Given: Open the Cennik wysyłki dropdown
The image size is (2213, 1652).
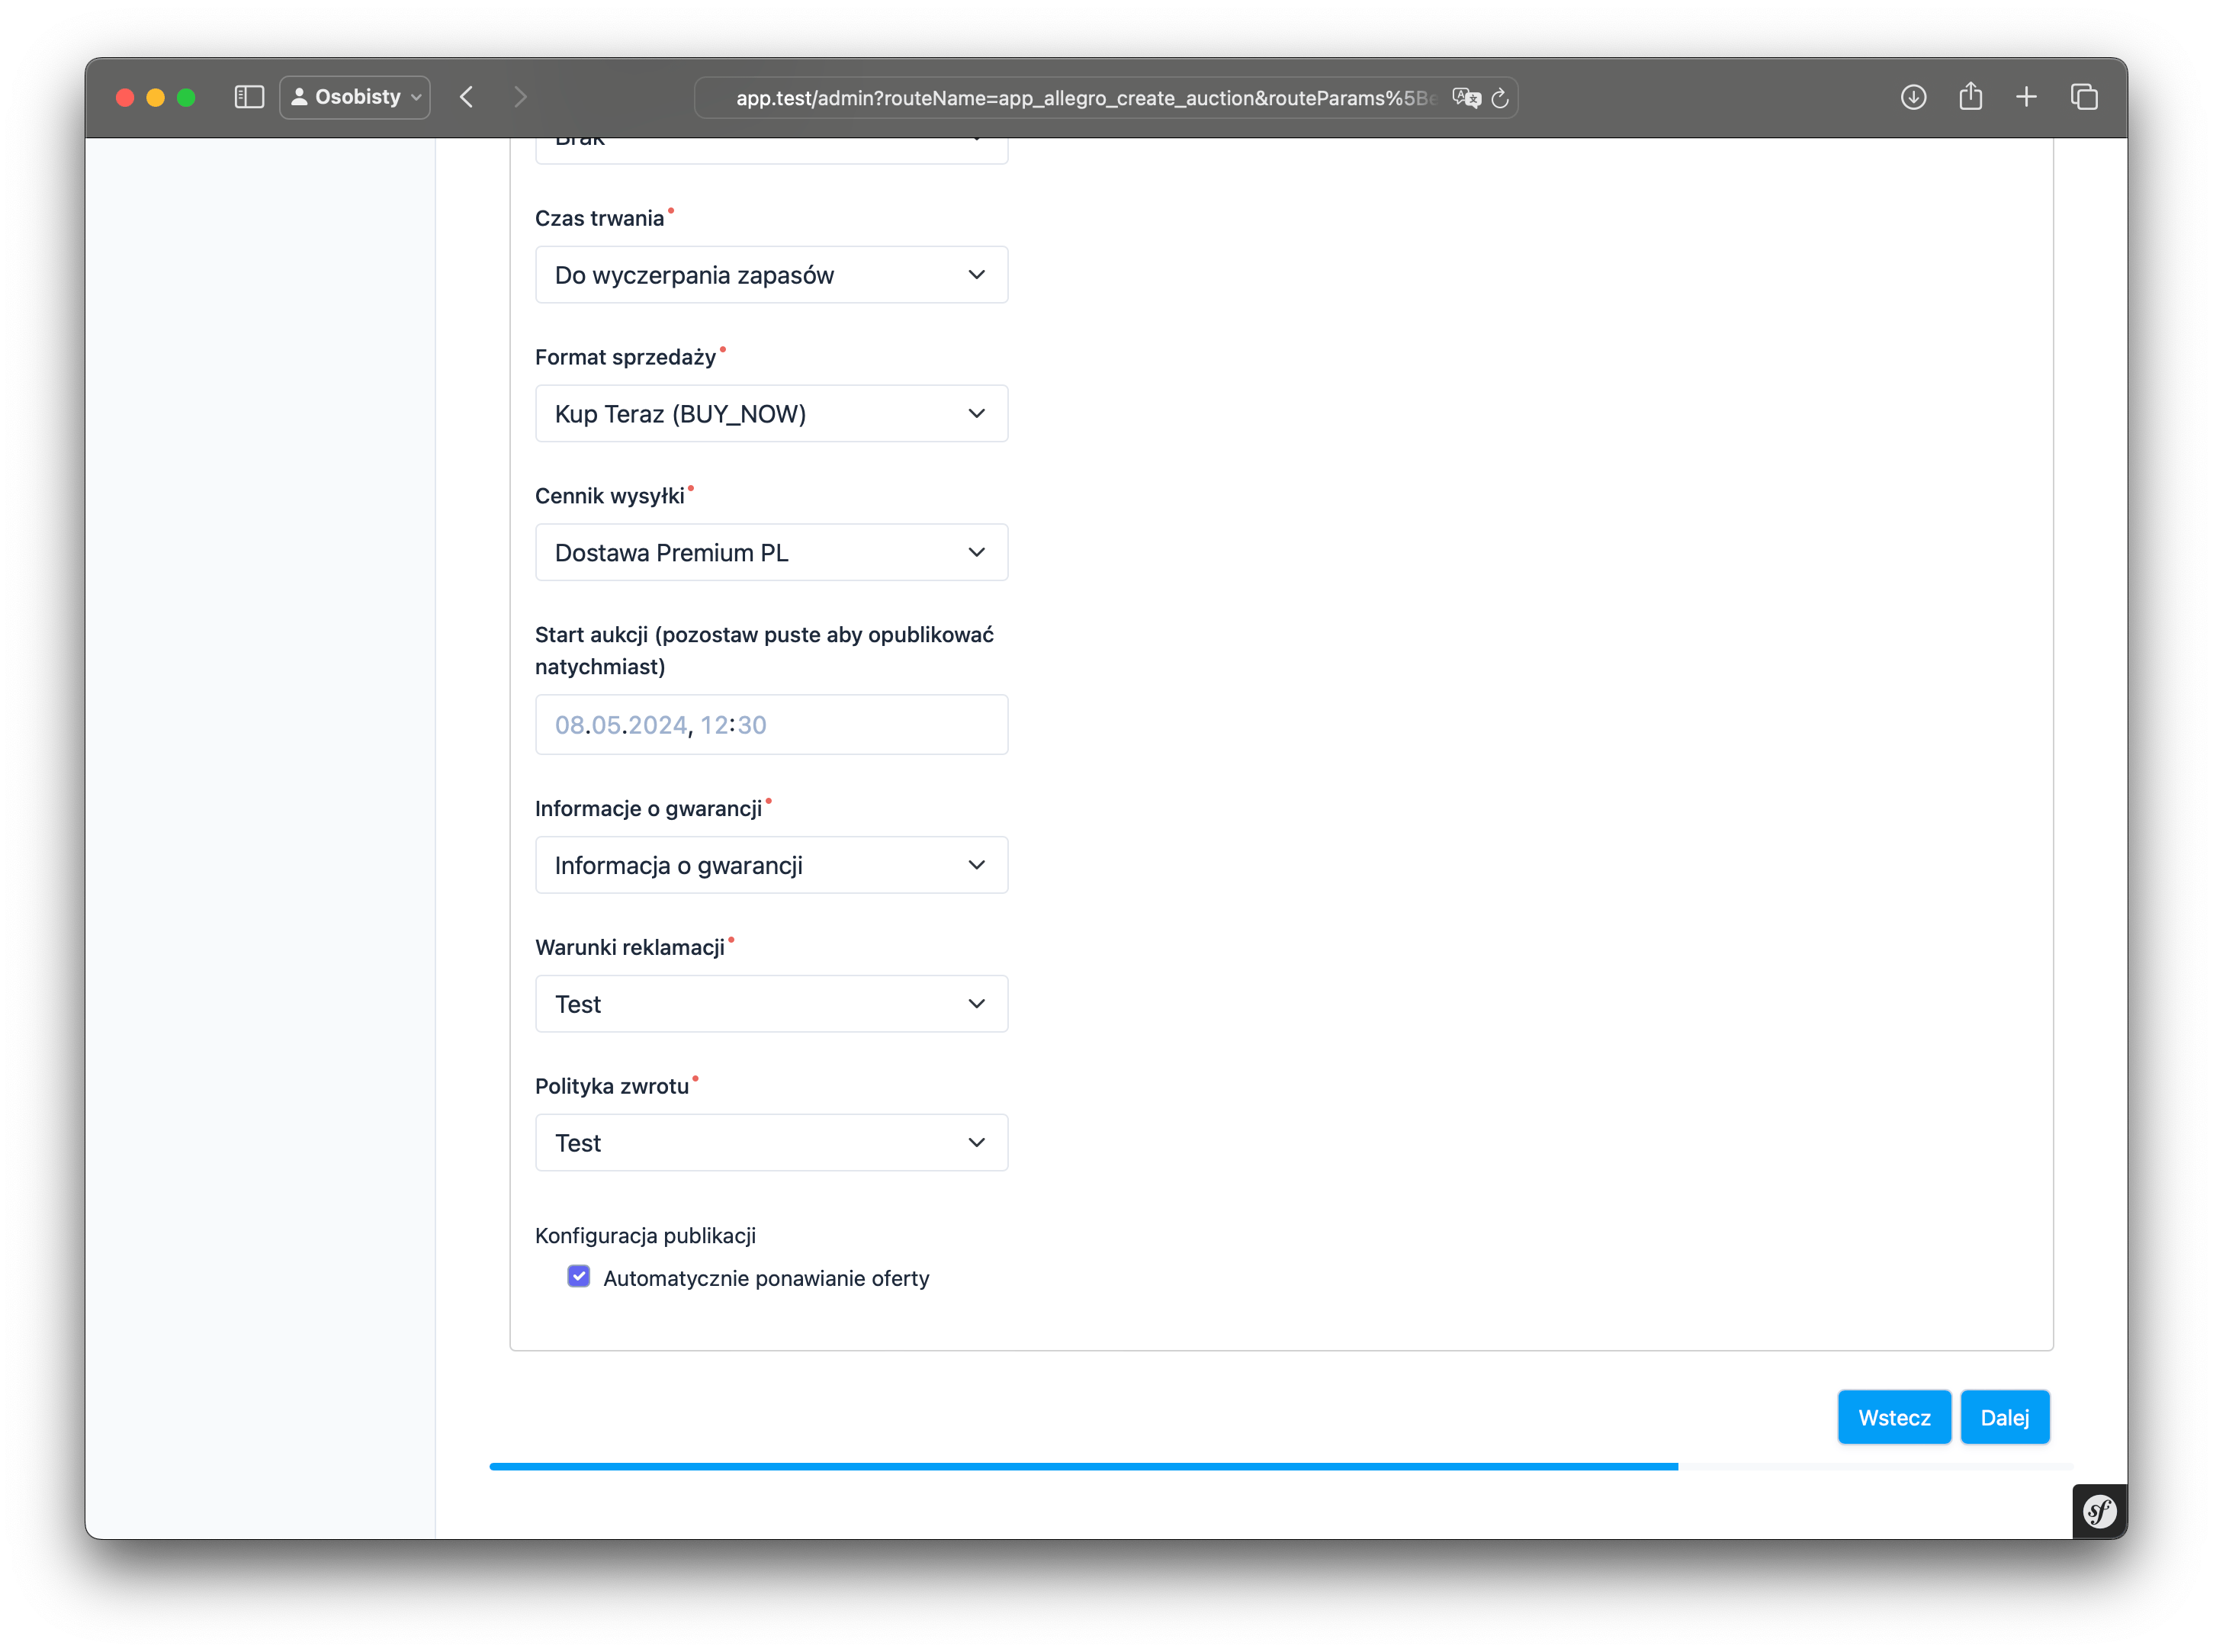Looking at the screenshot, I should click(771, 553).
